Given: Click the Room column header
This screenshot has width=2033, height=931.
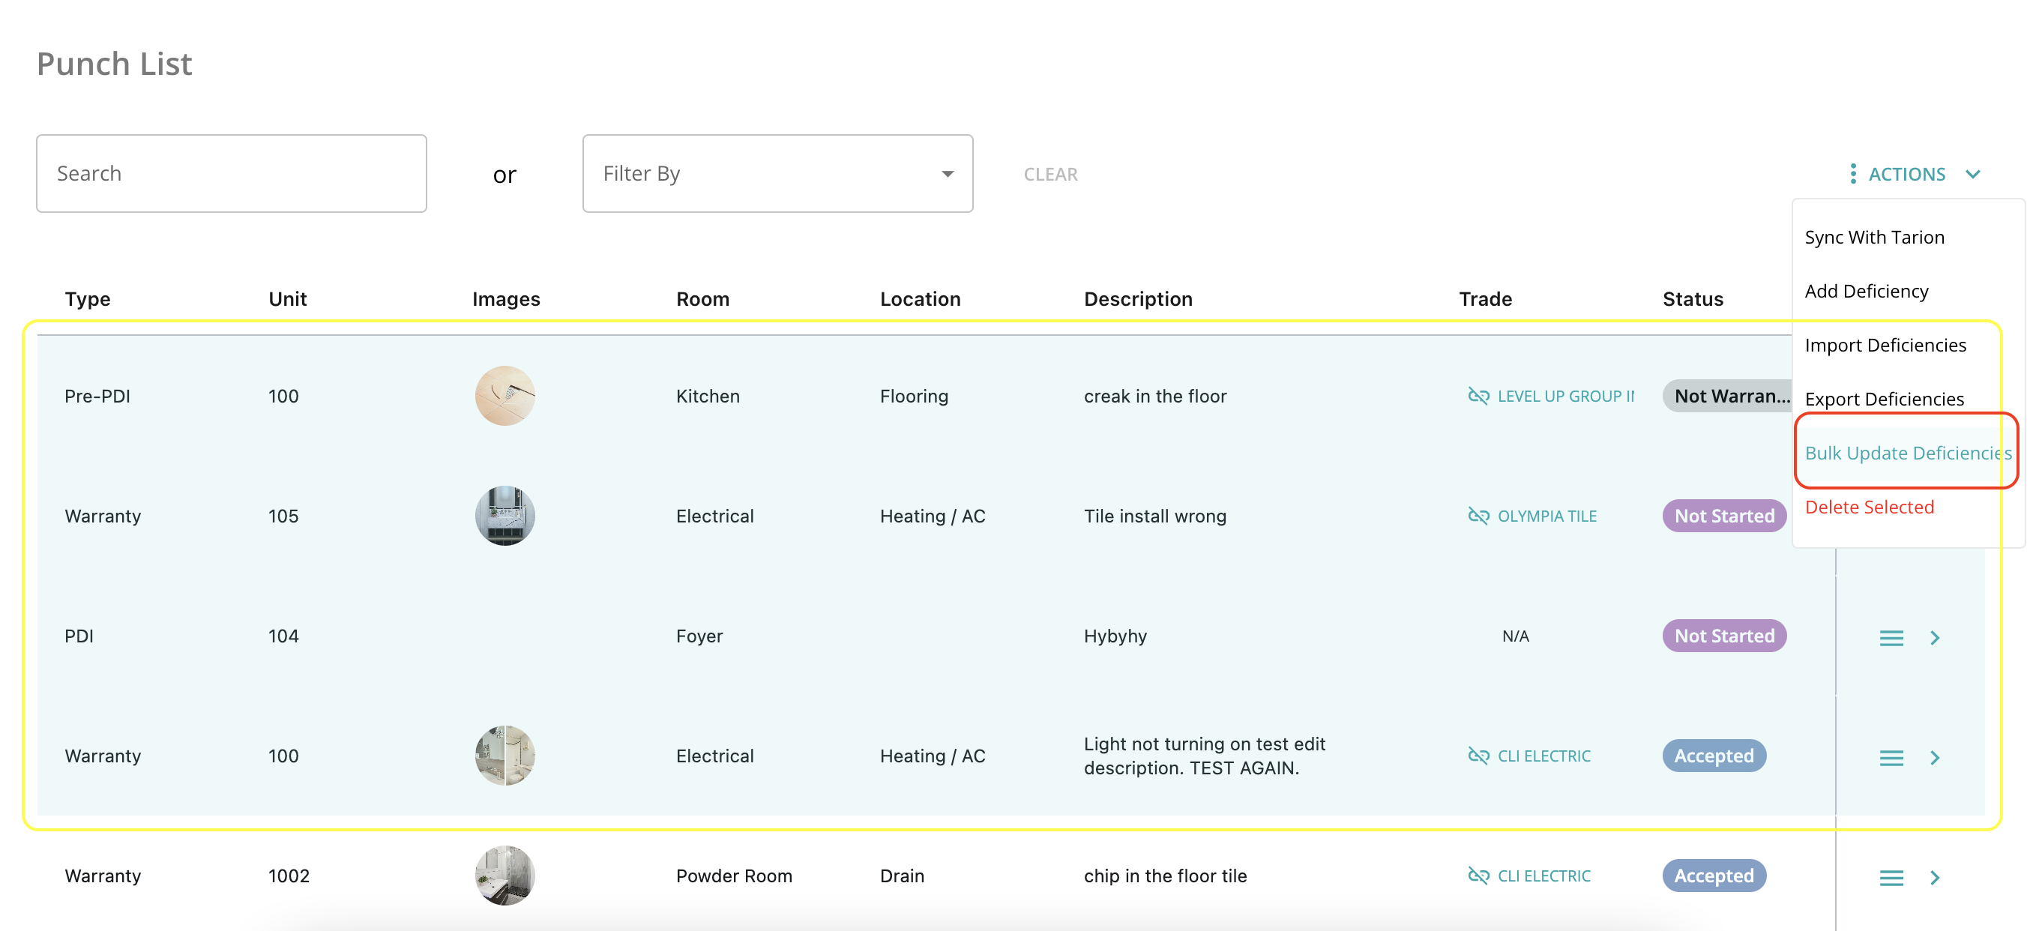Looking at the screenshot, I should click(702, 299).
